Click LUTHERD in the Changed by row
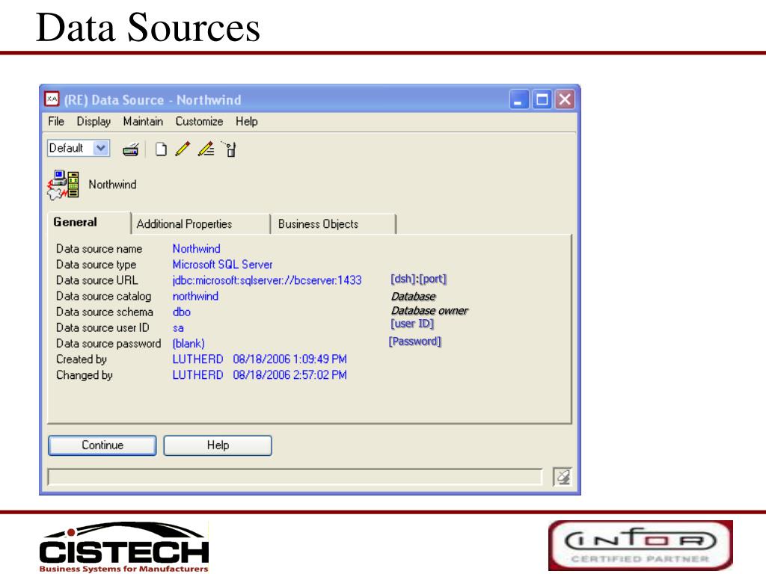Viewport: 766px width, 574px height. coord(197,375)
